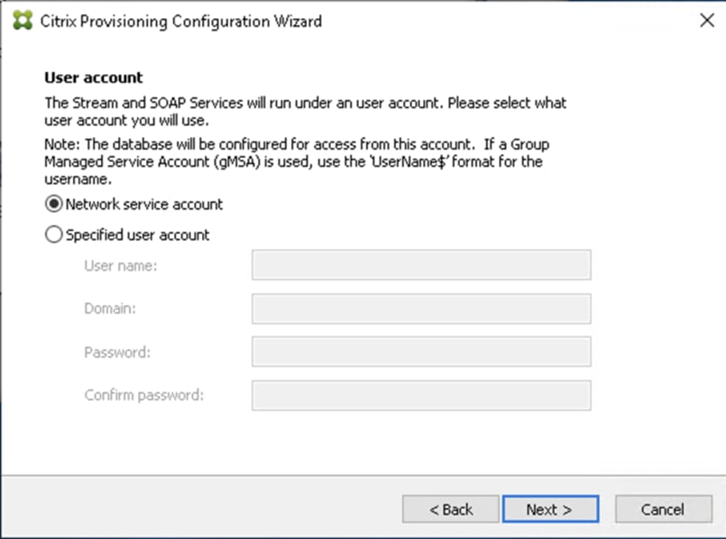726x539 pixels.
Task: Click the Citrix logo in the title bar
Action: [20, 20]
